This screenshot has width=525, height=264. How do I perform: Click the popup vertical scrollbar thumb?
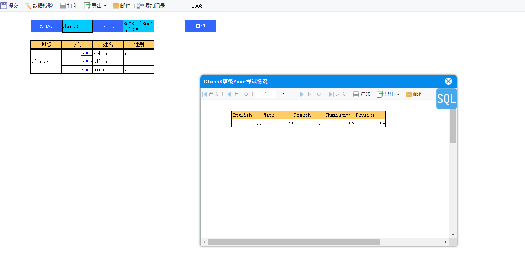click(x=453, y=126)
